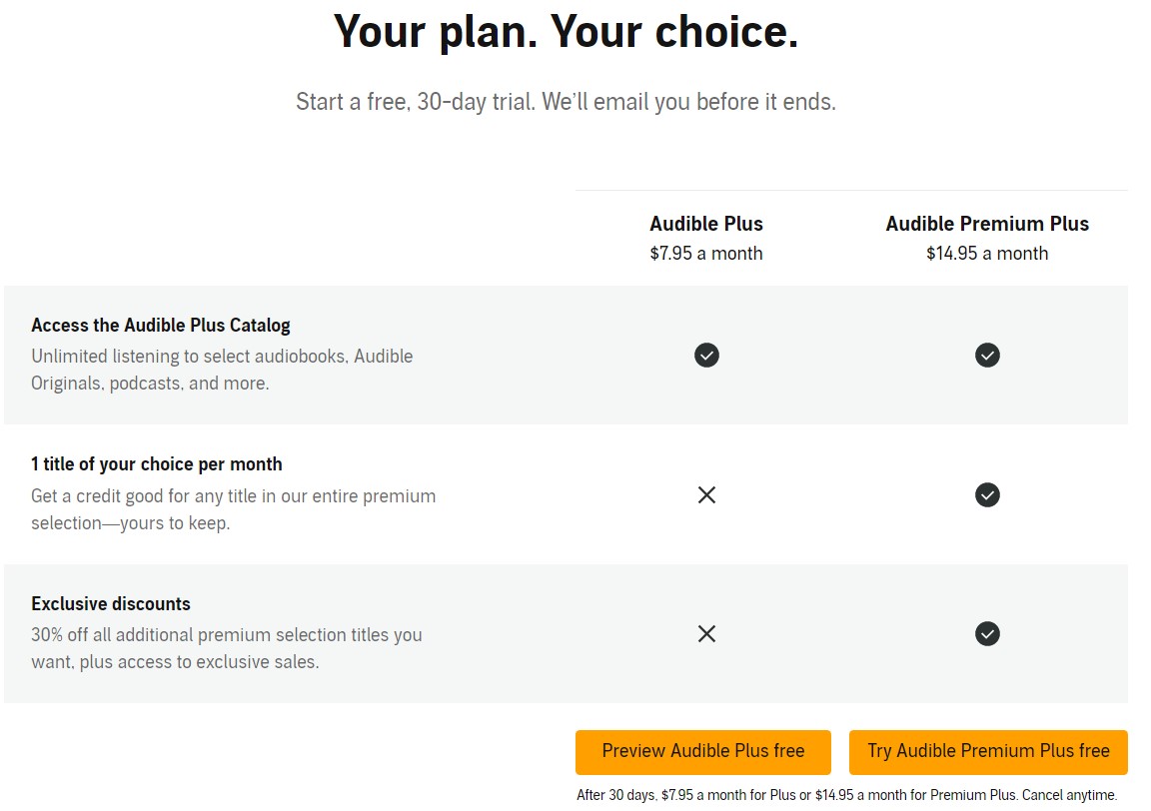Screen dimensions: 1151x811
Task: Click the 30-day free trial subtitle text
Action: coord(566,102)
